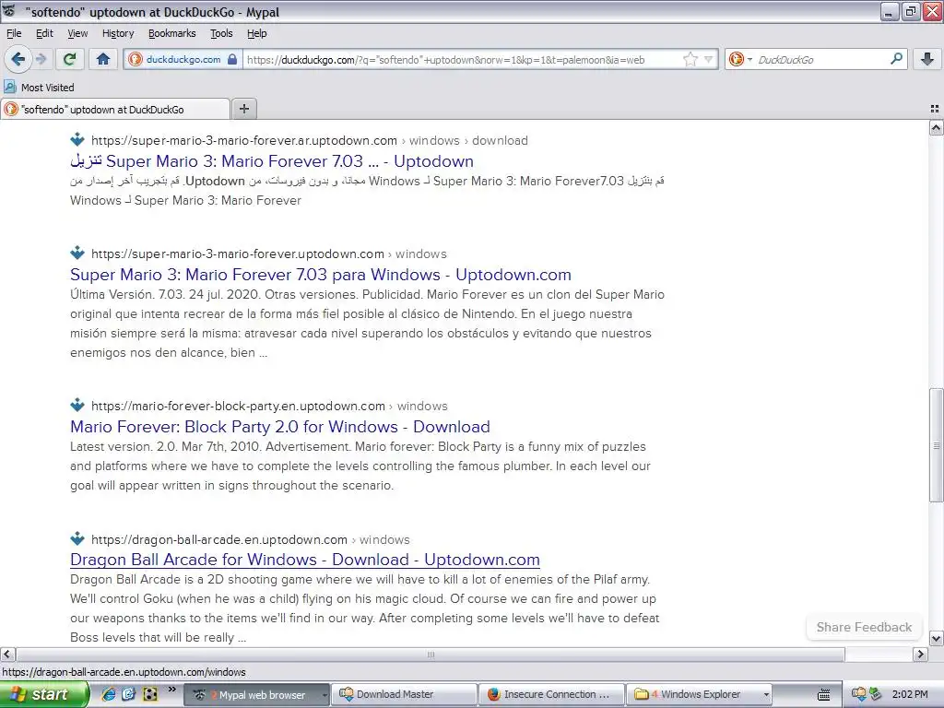The image size is (944, 708).
Task: Click the on-screen keyboard tray icon
Action: pyautogui.click(x=823, y=695)
